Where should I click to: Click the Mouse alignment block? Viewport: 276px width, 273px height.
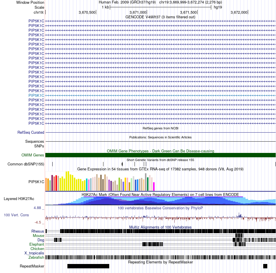coord(239,235)
